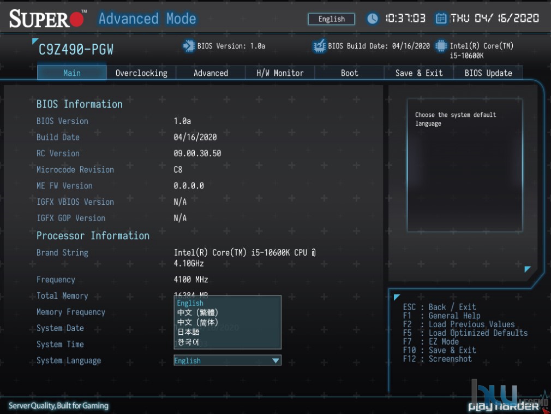This screenshot has height=414, width=551.
Task: Switch to the H/W Monitor tab
Action: 280,73
